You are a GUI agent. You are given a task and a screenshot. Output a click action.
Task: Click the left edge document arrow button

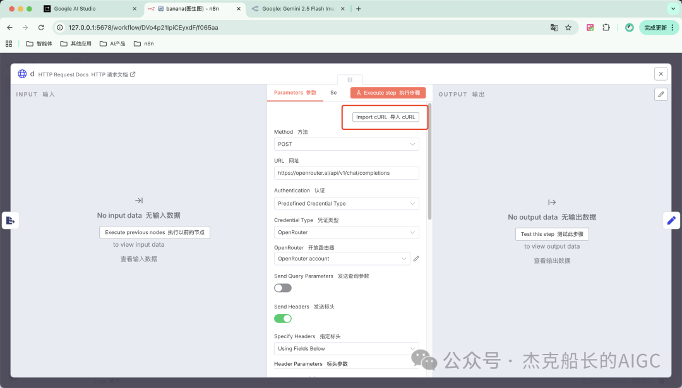10,221
